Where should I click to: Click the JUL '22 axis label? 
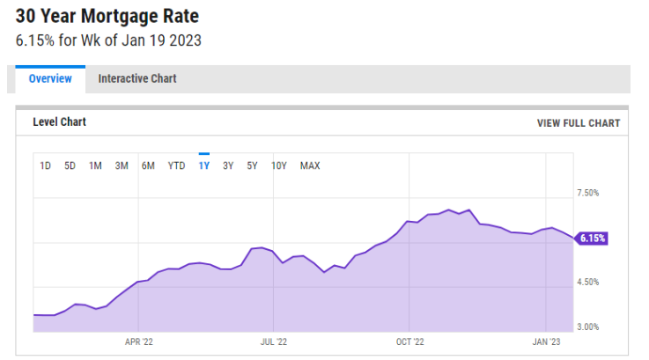tap(275, 342)
